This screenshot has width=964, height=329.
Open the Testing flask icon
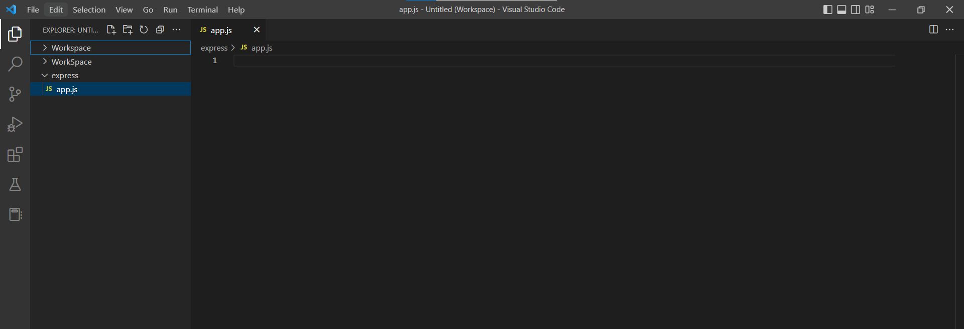[x=15, y=184]
